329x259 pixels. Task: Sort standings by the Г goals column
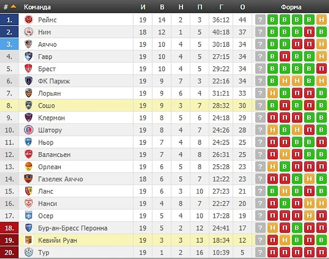[221, 7]
